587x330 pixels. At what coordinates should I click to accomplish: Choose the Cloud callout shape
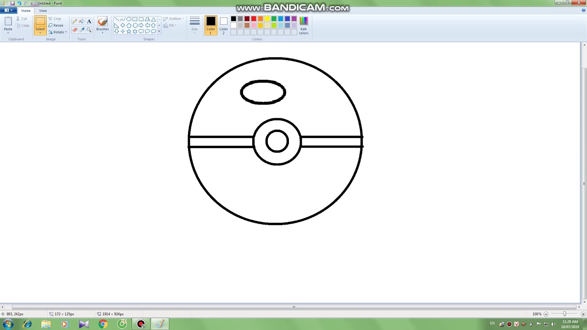click(x=153, y=31)
